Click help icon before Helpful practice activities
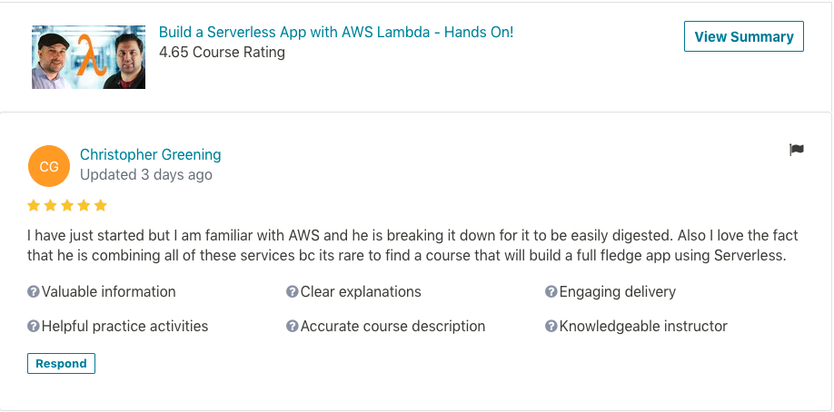 click(34, 326)
